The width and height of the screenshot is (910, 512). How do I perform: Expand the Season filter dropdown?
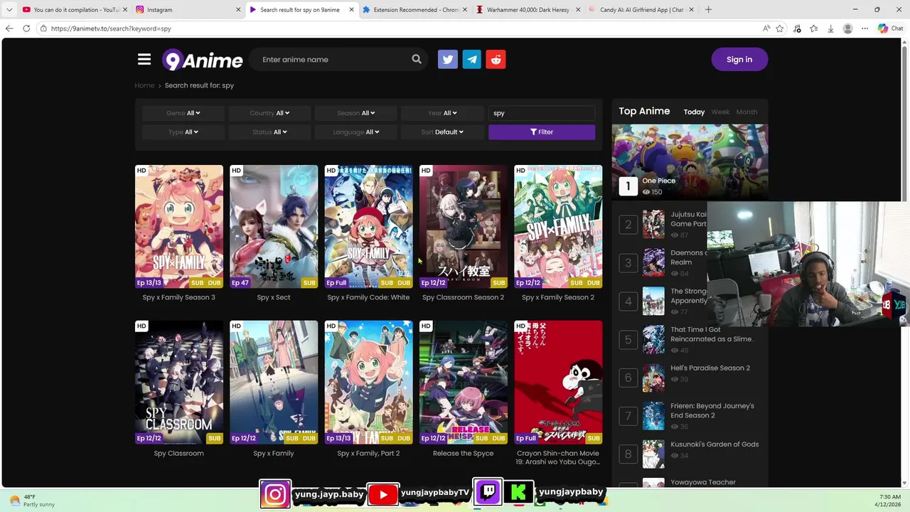click(356, 113)
